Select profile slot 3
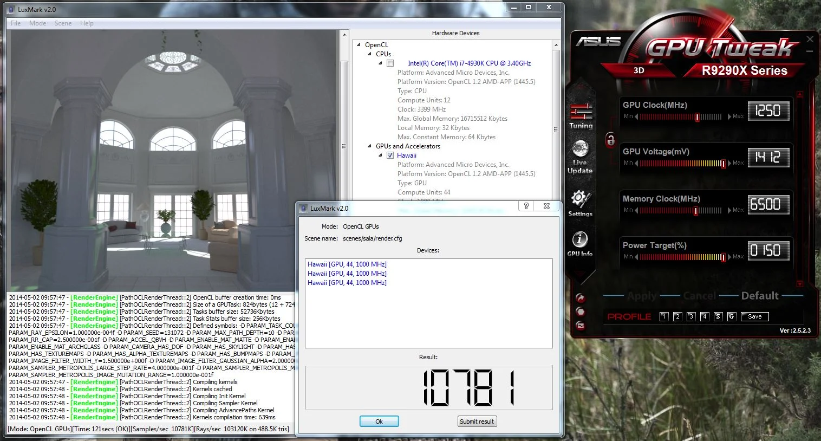The image size is (821, 441). point(691,316)
